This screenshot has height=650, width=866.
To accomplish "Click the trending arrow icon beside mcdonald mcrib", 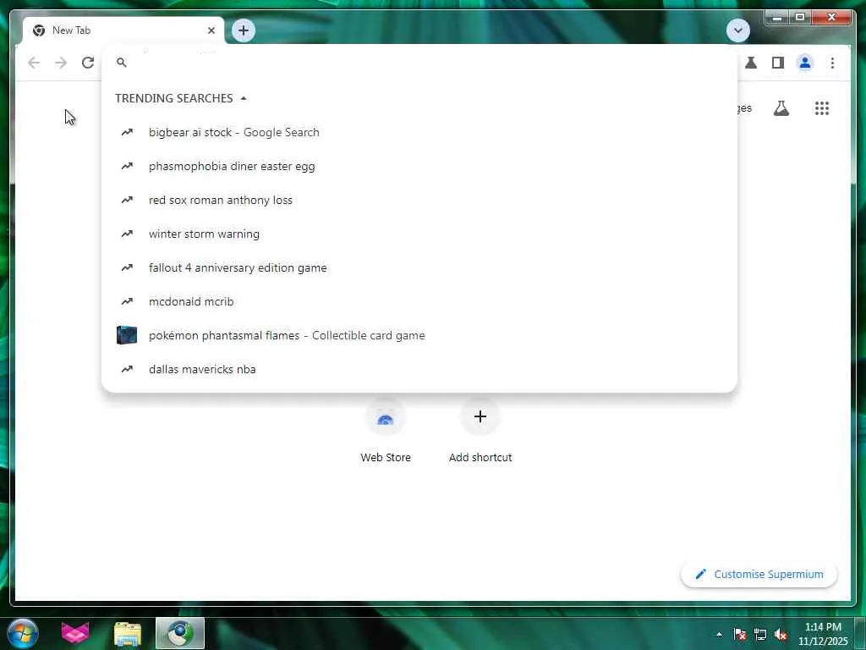I will point(127,301).
